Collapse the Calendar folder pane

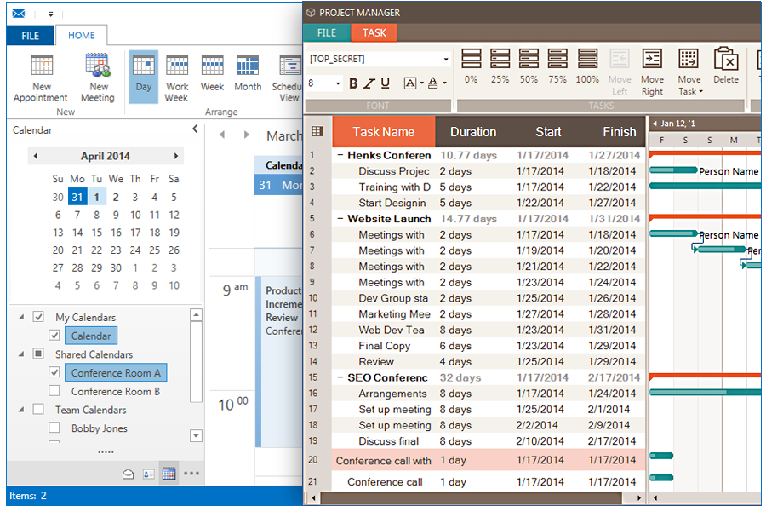[x=195, y=129]
